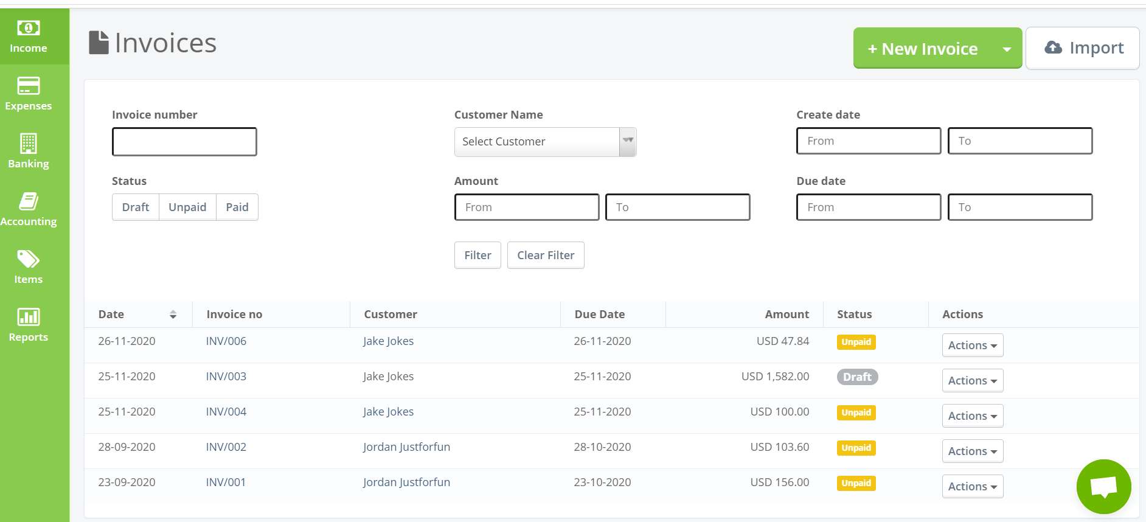Toggle the Unpaid status filter

(x=187, y=207)
